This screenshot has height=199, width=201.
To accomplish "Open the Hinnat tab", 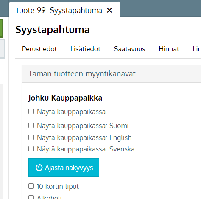I will pos(169,49).
